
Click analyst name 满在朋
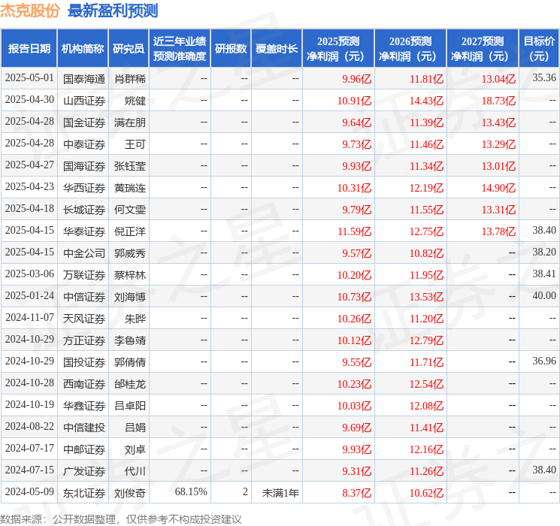pos(130,122)
